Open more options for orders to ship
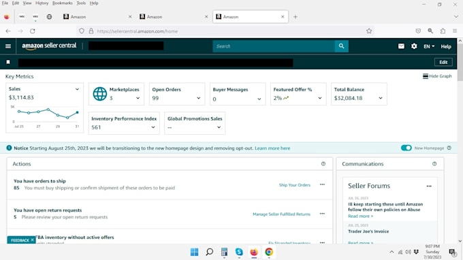The height and width of the screenshot is (260, 463). [322, 184]
